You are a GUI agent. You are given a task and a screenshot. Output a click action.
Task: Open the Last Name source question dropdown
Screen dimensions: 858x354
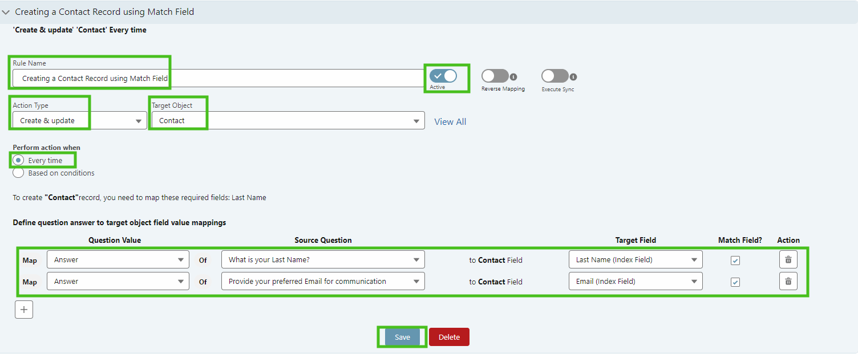coord(323,260)
